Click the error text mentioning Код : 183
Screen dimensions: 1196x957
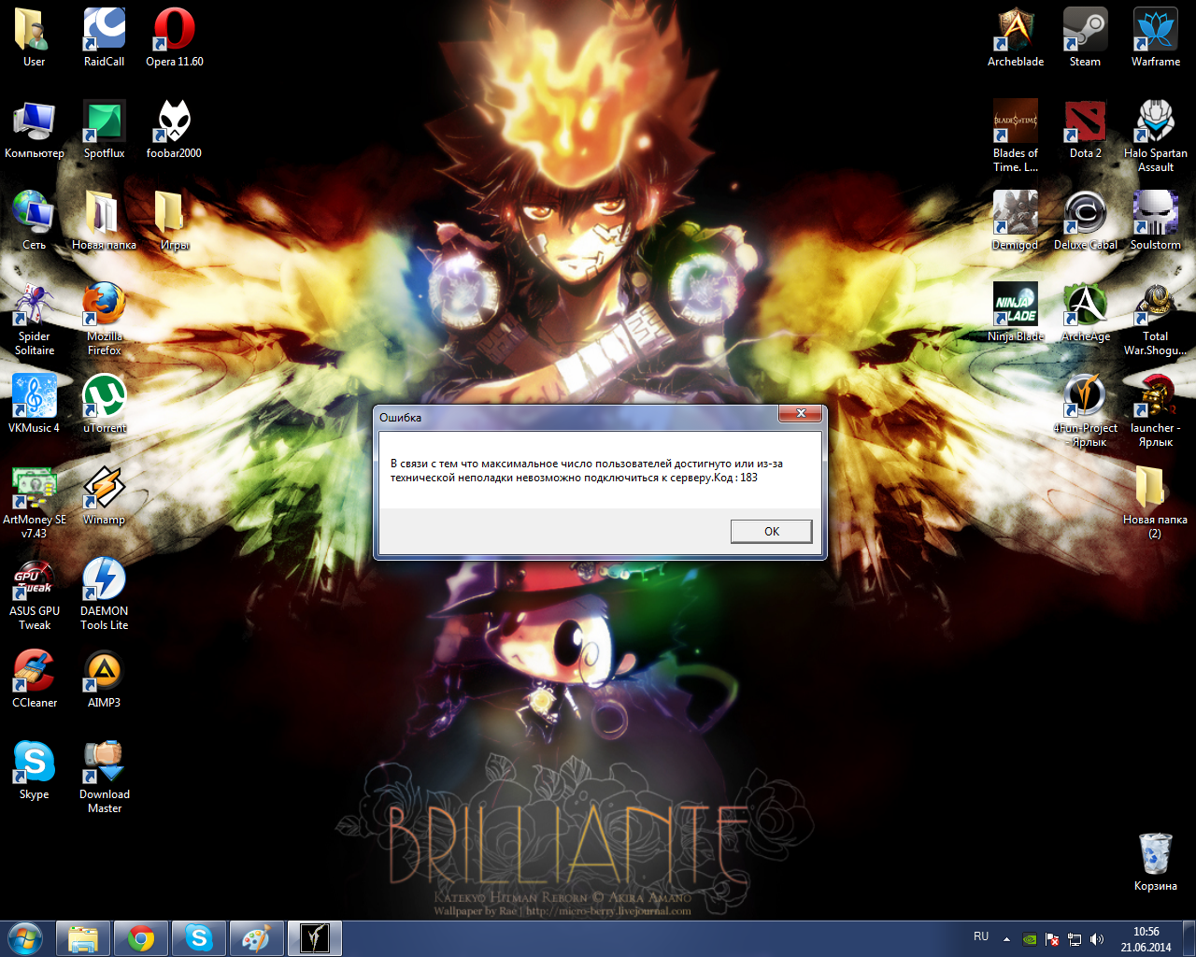coord(587,470)
